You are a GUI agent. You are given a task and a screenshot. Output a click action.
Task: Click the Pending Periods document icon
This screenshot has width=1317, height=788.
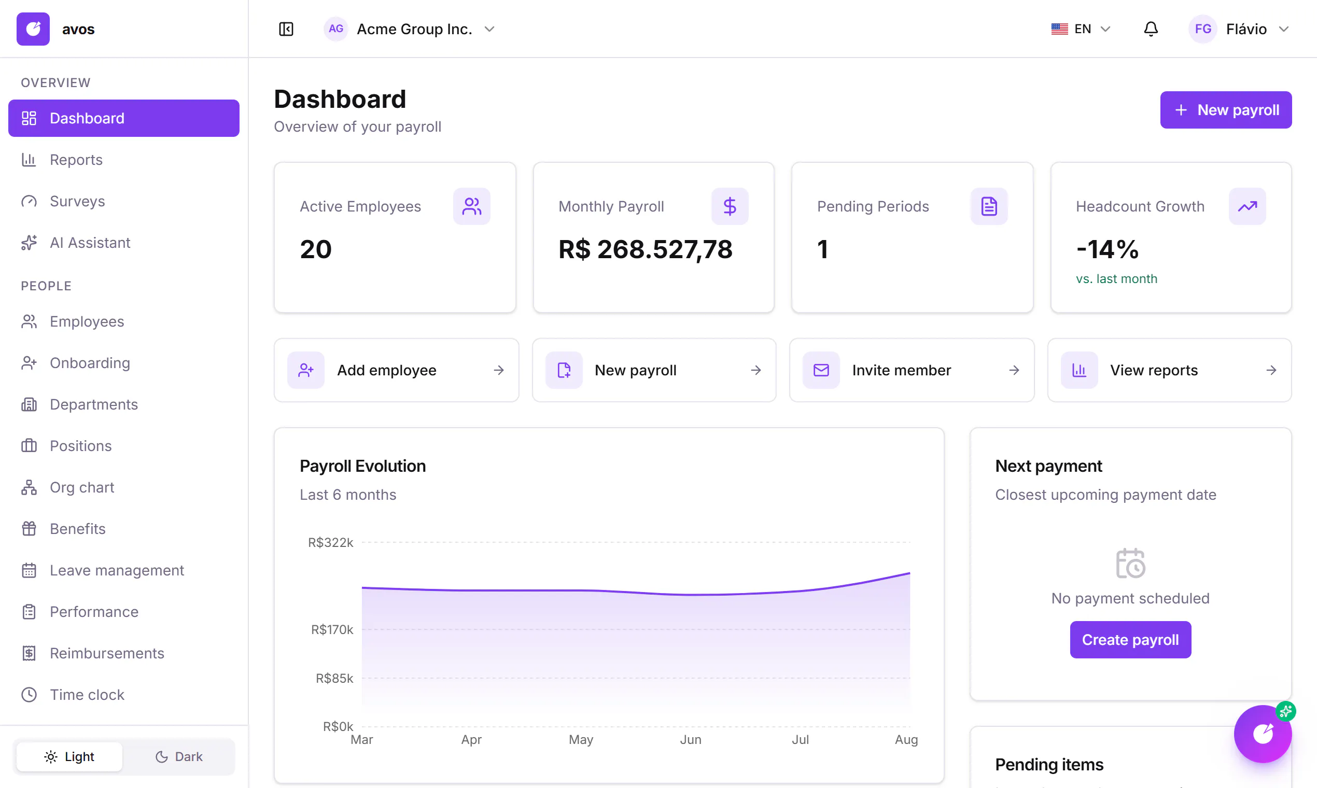989,206
